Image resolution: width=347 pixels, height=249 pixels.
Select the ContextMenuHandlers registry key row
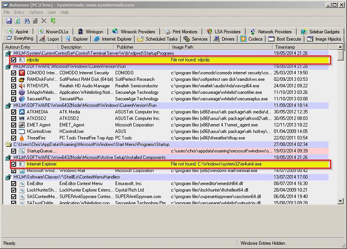(x=167, y=177)
